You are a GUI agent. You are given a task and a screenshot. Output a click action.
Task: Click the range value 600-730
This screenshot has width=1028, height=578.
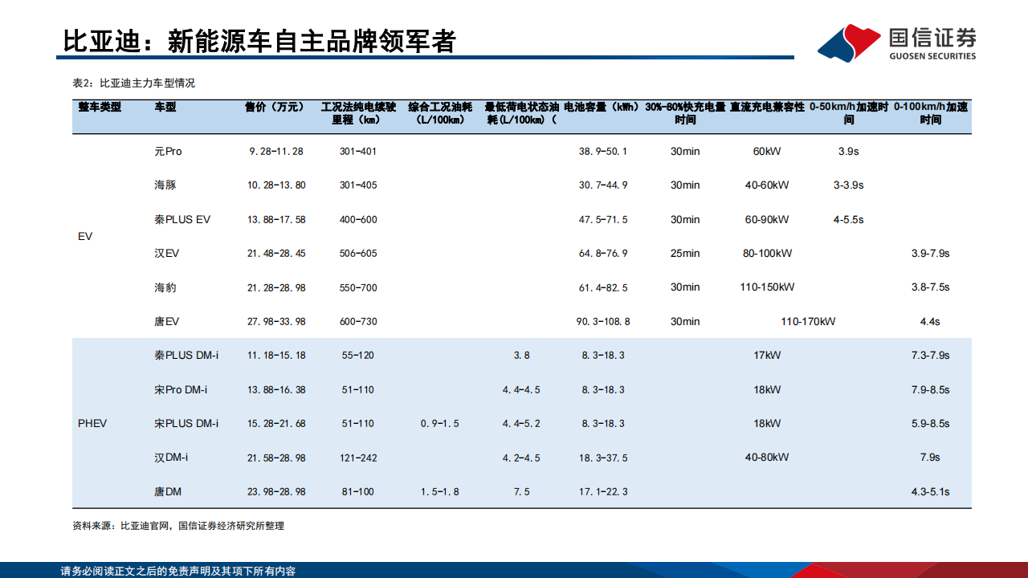(x=358, y=322)
